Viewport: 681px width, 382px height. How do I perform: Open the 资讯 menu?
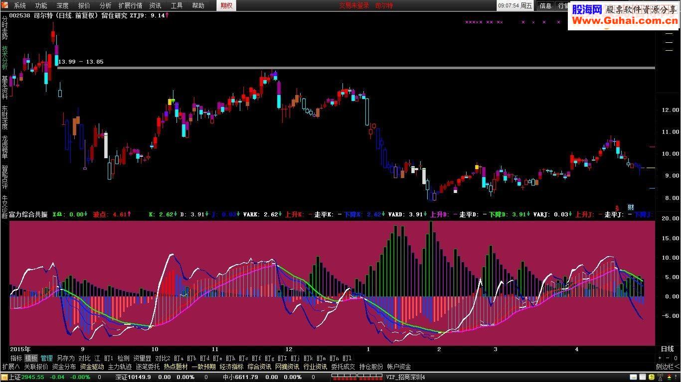coord(155,5)
